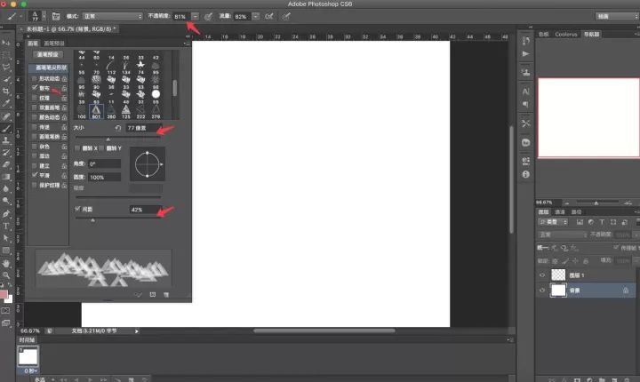The image size is (640, 382).
Task: Select the Brush tool in toolbar
Action: pyautogui.click(x=6, y=128)
